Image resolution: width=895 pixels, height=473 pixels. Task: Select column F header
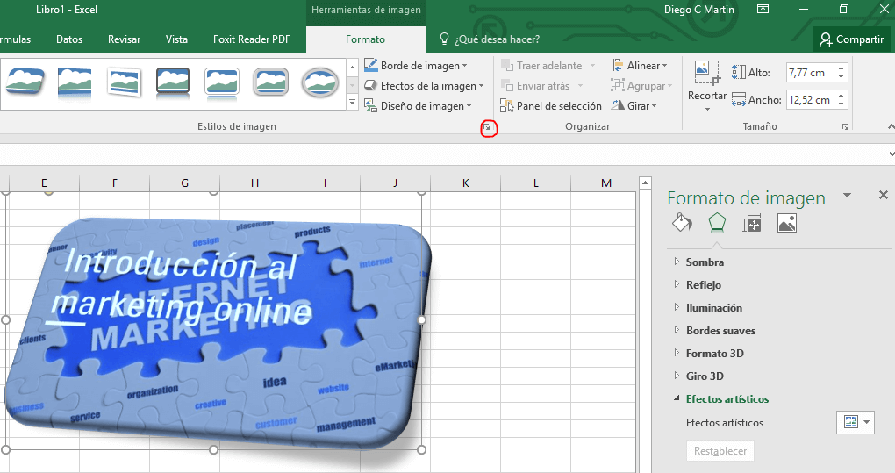point(115,183)
